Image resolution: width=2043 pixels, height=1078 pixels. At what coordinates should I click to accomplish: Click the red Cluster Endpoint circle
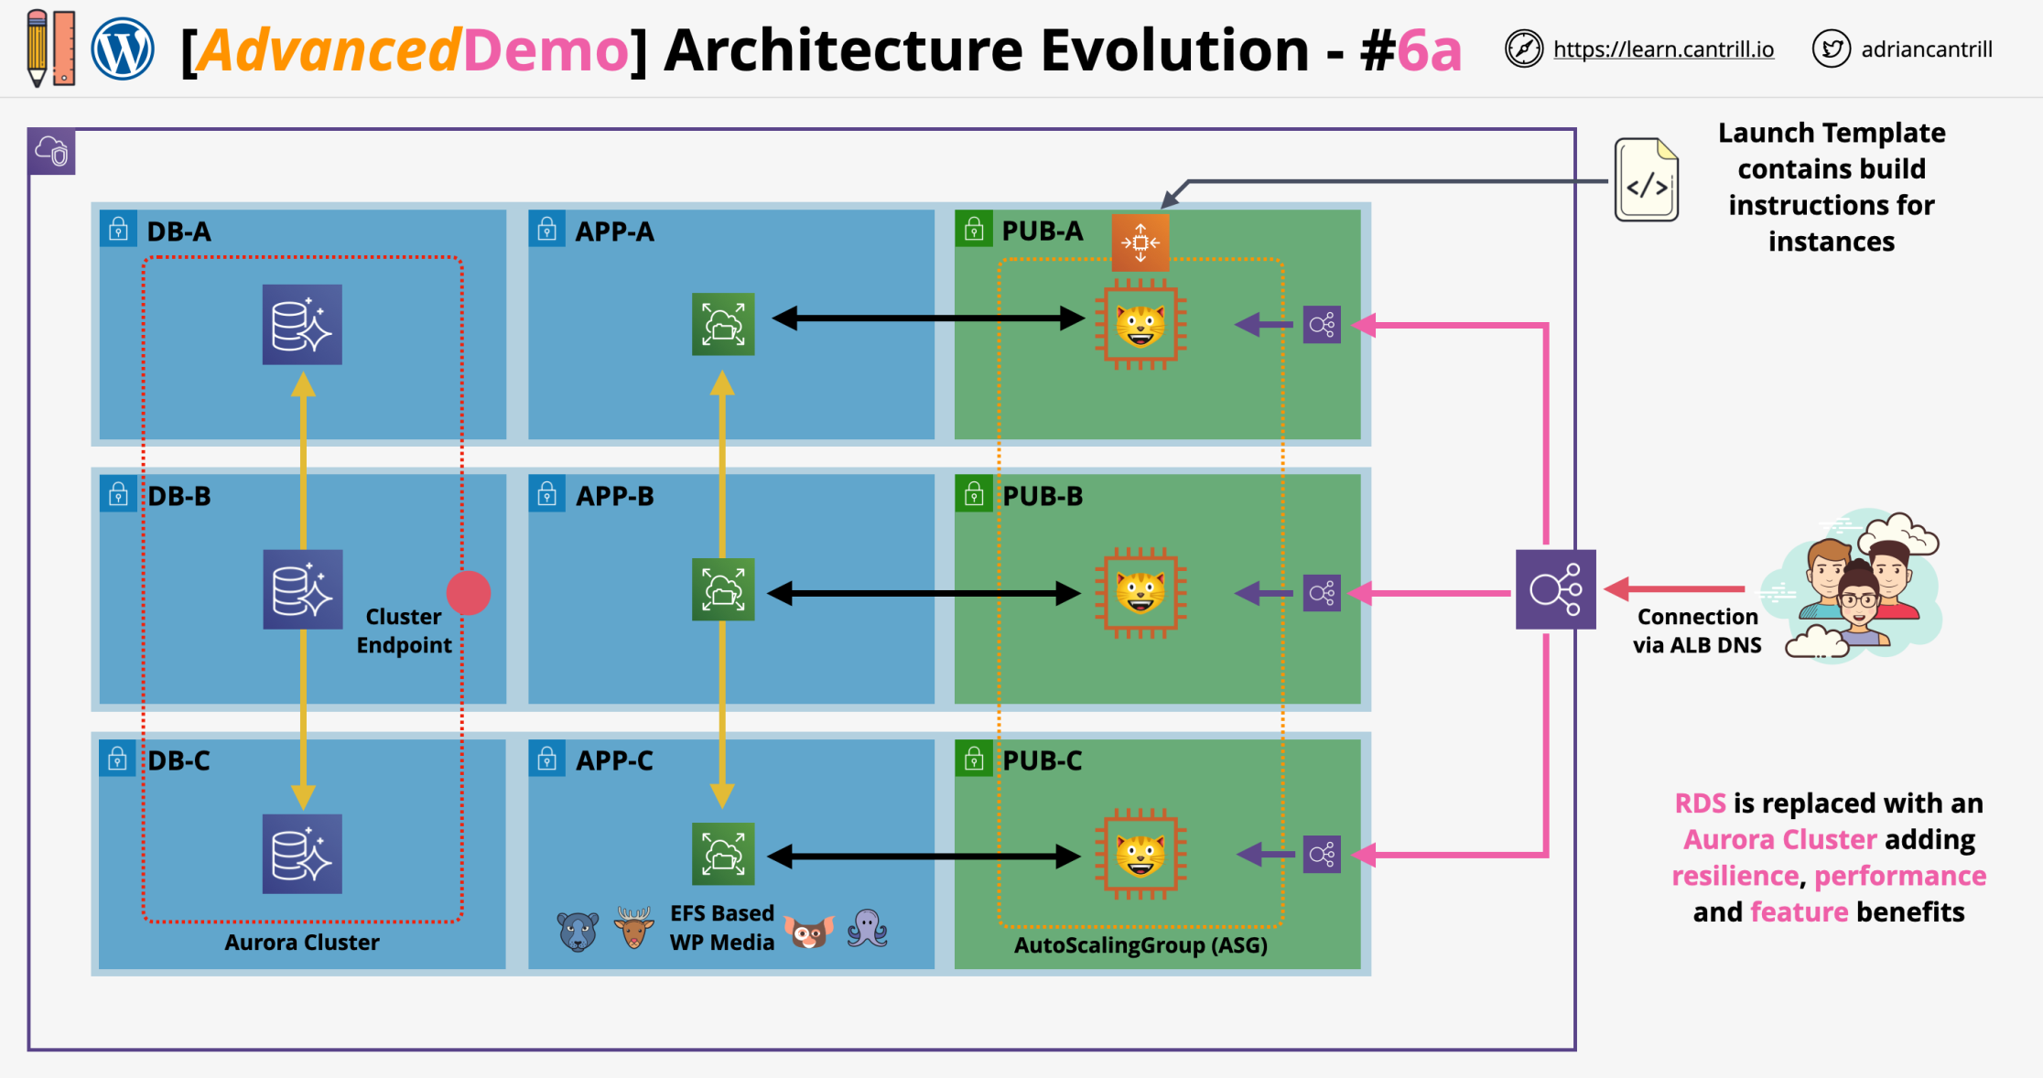(469, 593)
